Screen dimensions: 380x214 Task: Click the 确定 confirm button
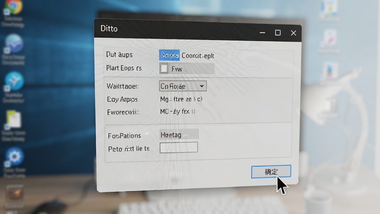[271, 172]
